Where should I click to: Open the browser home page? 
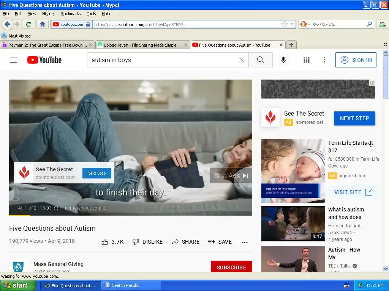click(x=43, y=24)
